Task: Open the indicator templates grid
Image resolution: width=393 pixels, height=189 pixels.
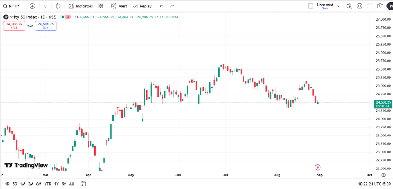Action: (x=101, y=6)
